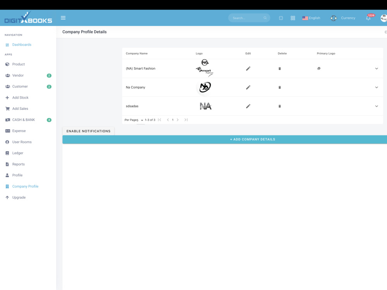Image resolution: width=387 pixels, height=290 pixels.
Task: Toggle the hamburger menu icon
Action: tap(63, 18)
